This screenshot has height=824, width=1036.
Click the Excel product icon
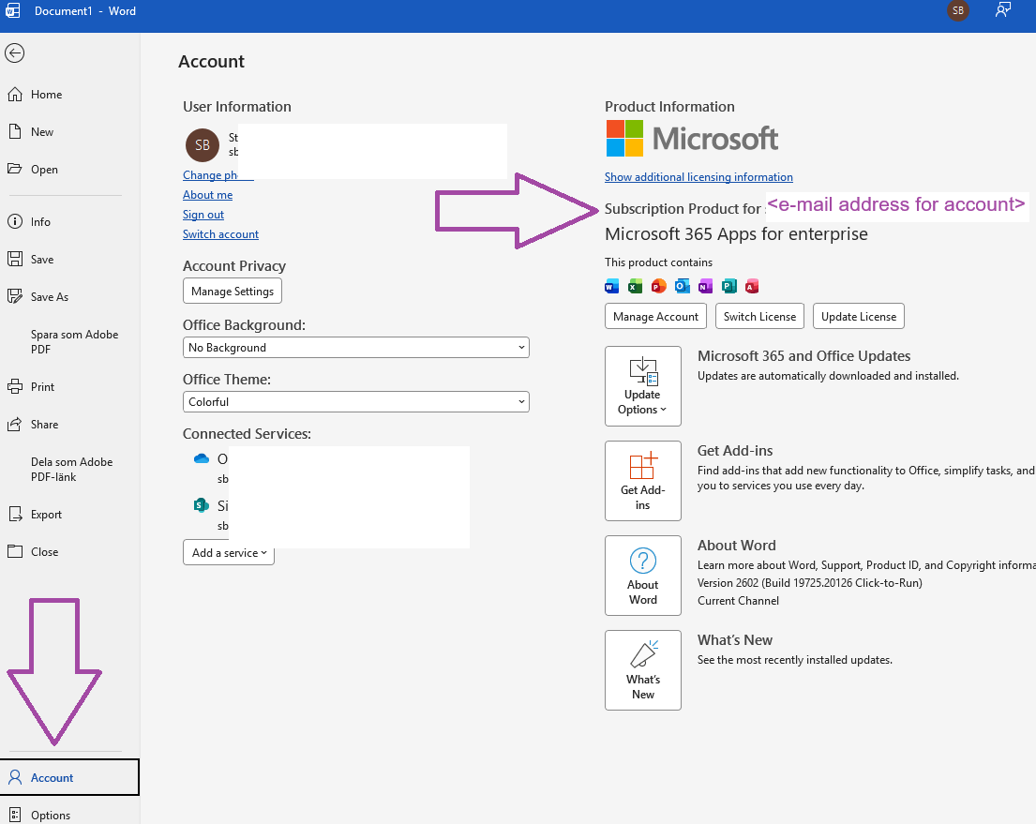[635, 286]
